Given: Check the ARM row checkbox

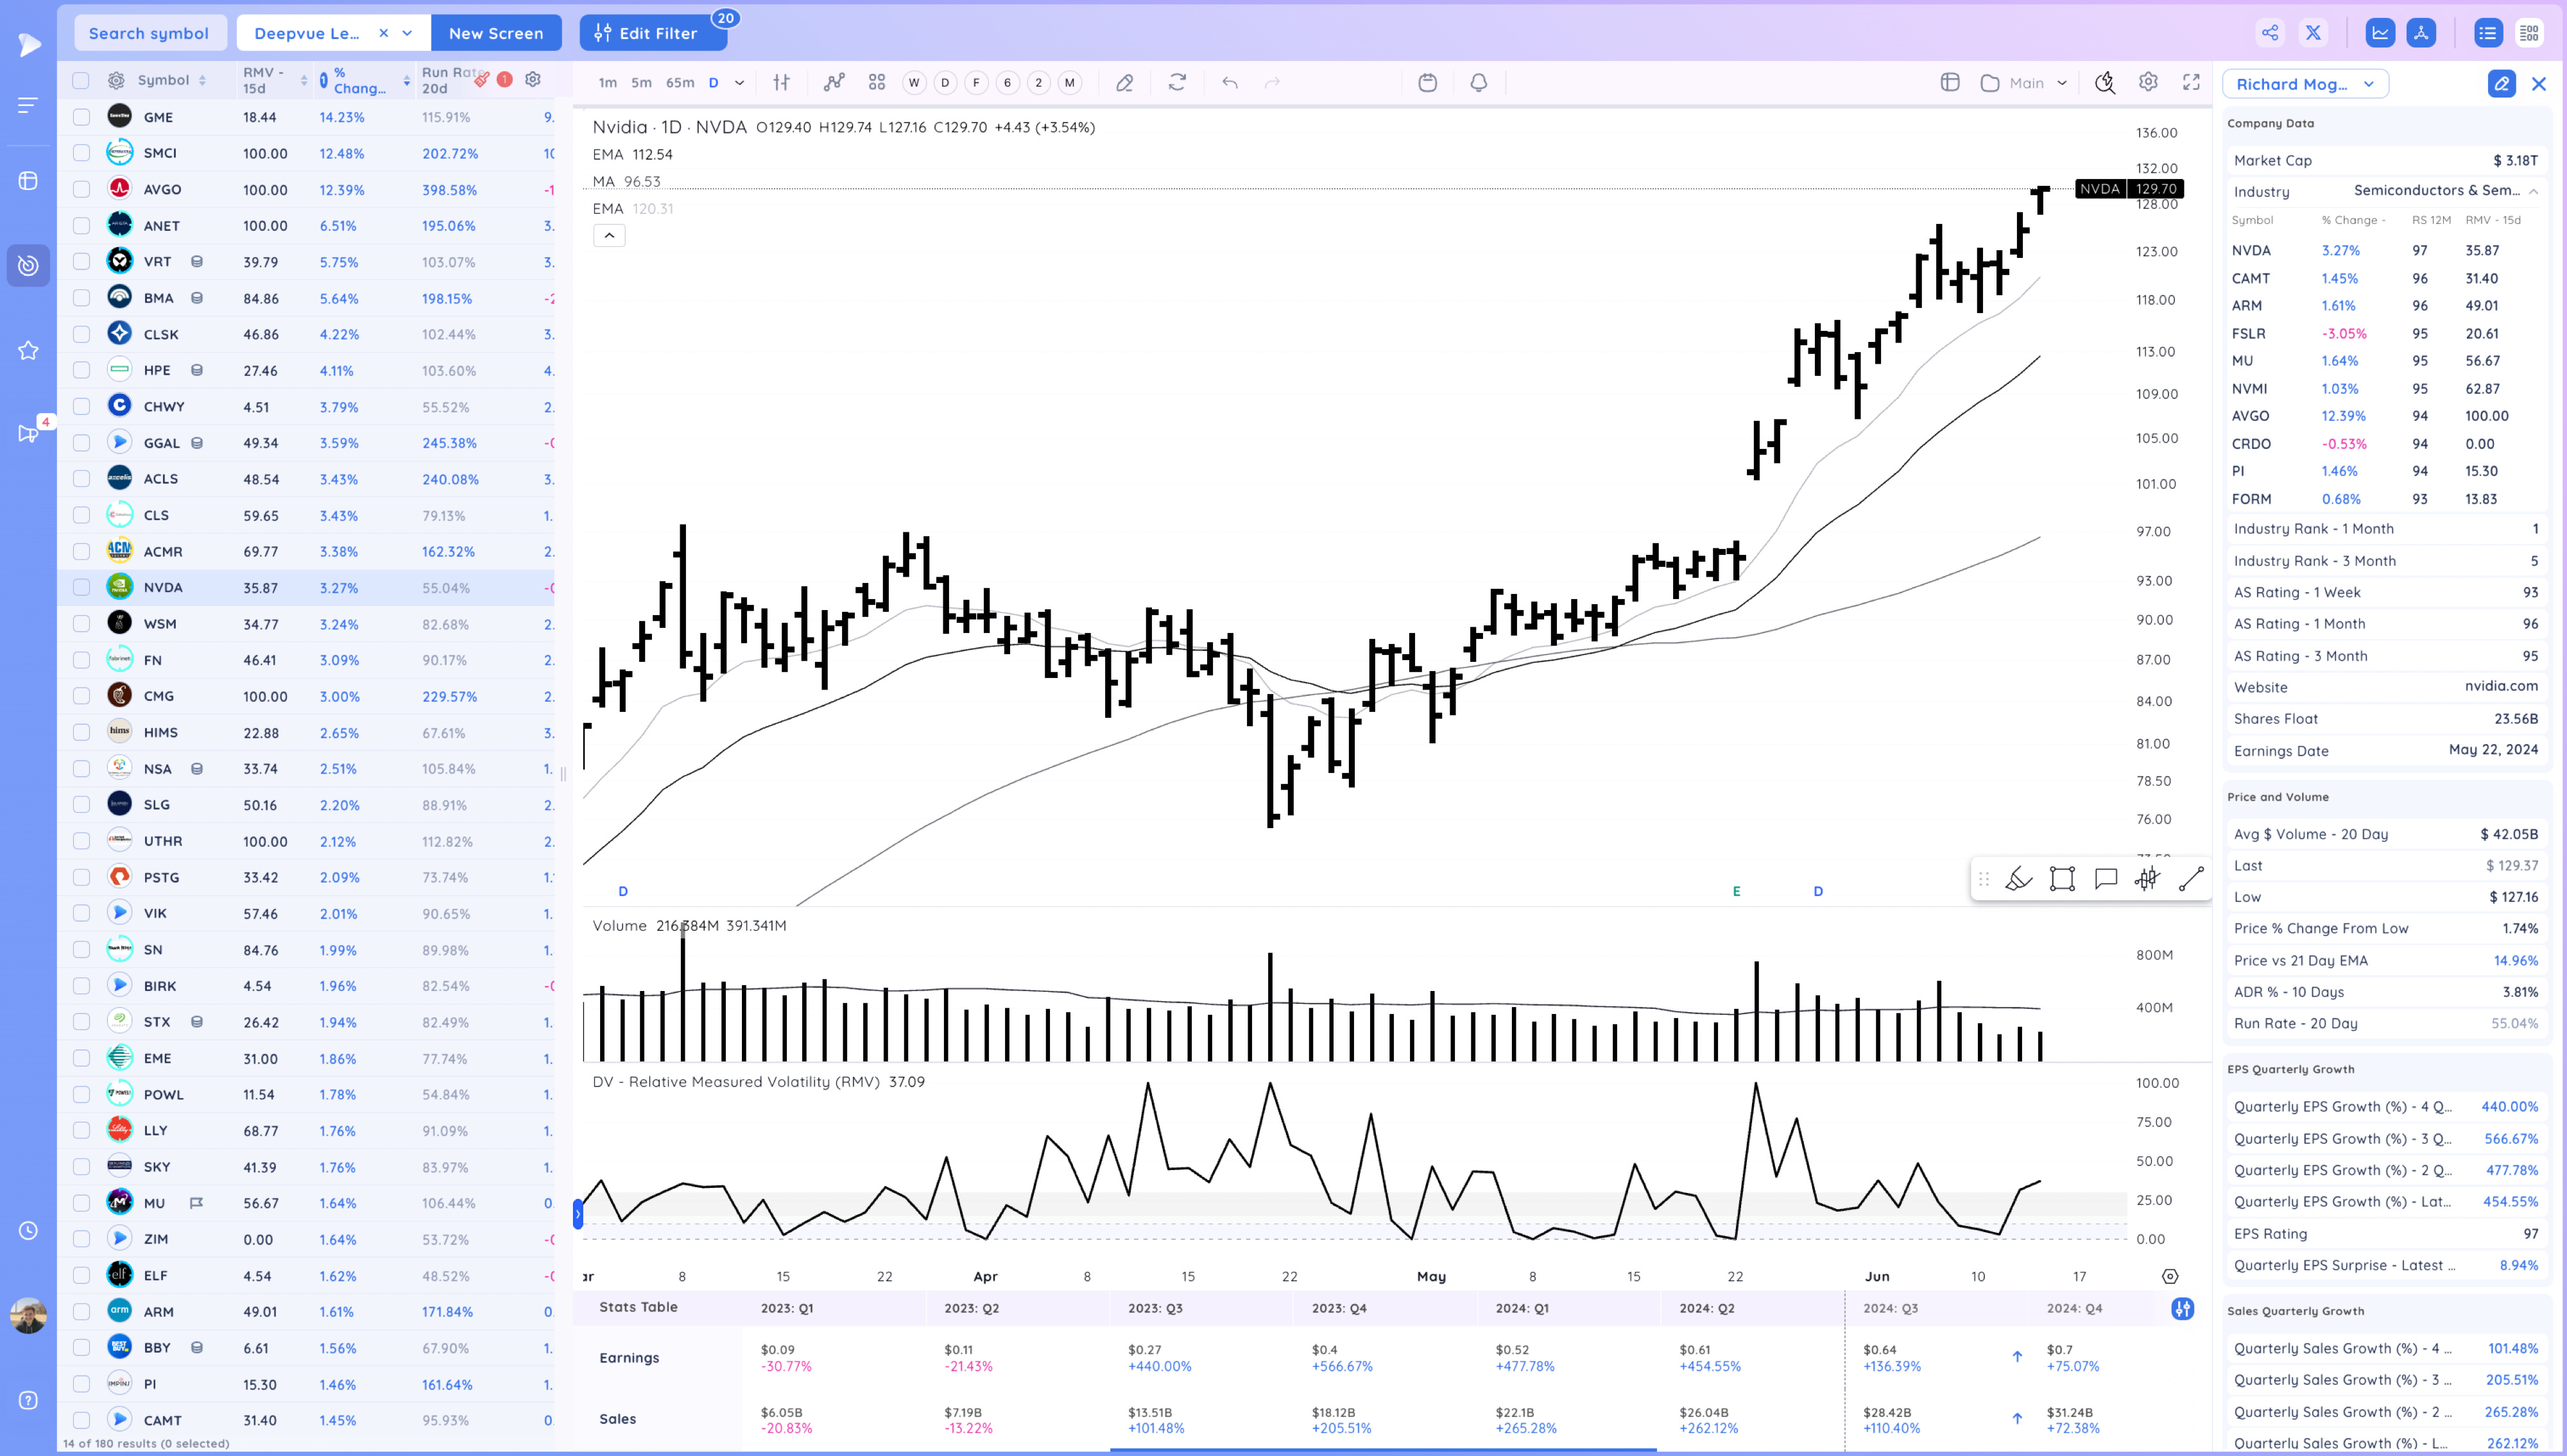Looking at the screenshot, I should point(81,1311).
